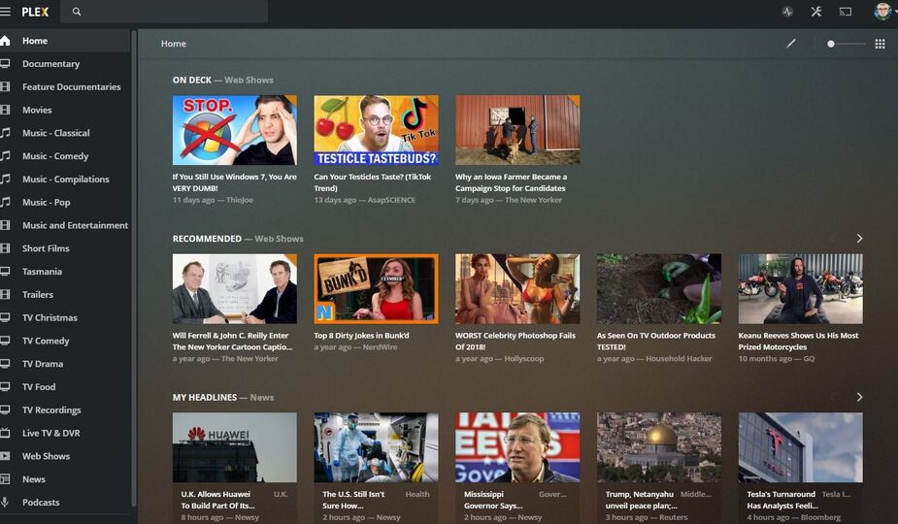Click the Movies film strip icon
The height and width of the screenshot is (524, 898).
click(5, 110)
